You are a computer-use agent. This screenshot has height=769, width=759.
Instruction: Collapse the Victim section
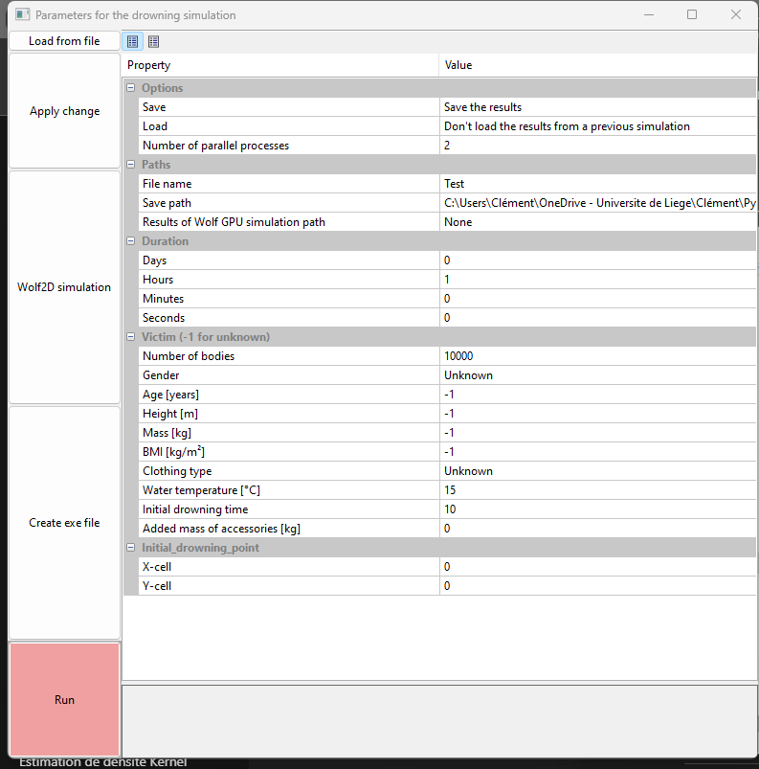tap(131, 337)
